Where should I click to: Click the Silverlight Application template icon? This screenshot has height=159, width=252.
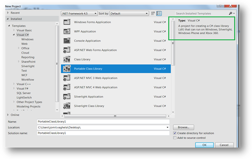[67, 96]
